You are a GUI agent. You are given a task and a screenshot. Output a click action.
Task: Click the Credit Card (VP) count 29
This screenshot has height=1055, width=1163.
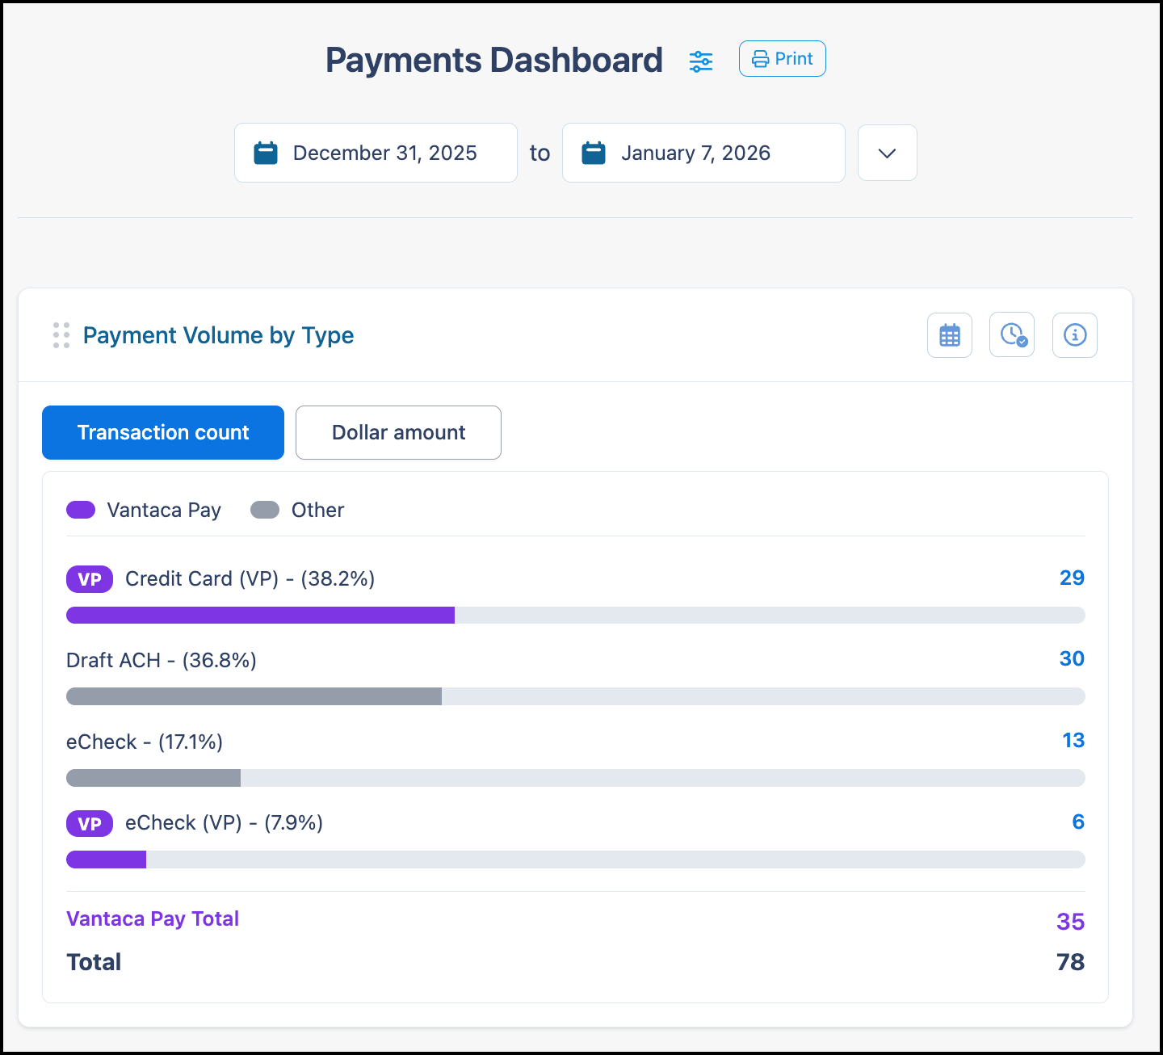click(1072, 578)
